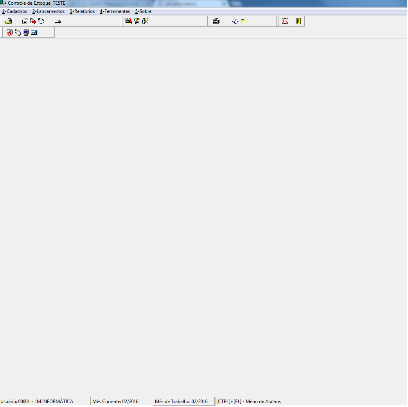Open the 2-Lançamentos menu

coord(49,11)
